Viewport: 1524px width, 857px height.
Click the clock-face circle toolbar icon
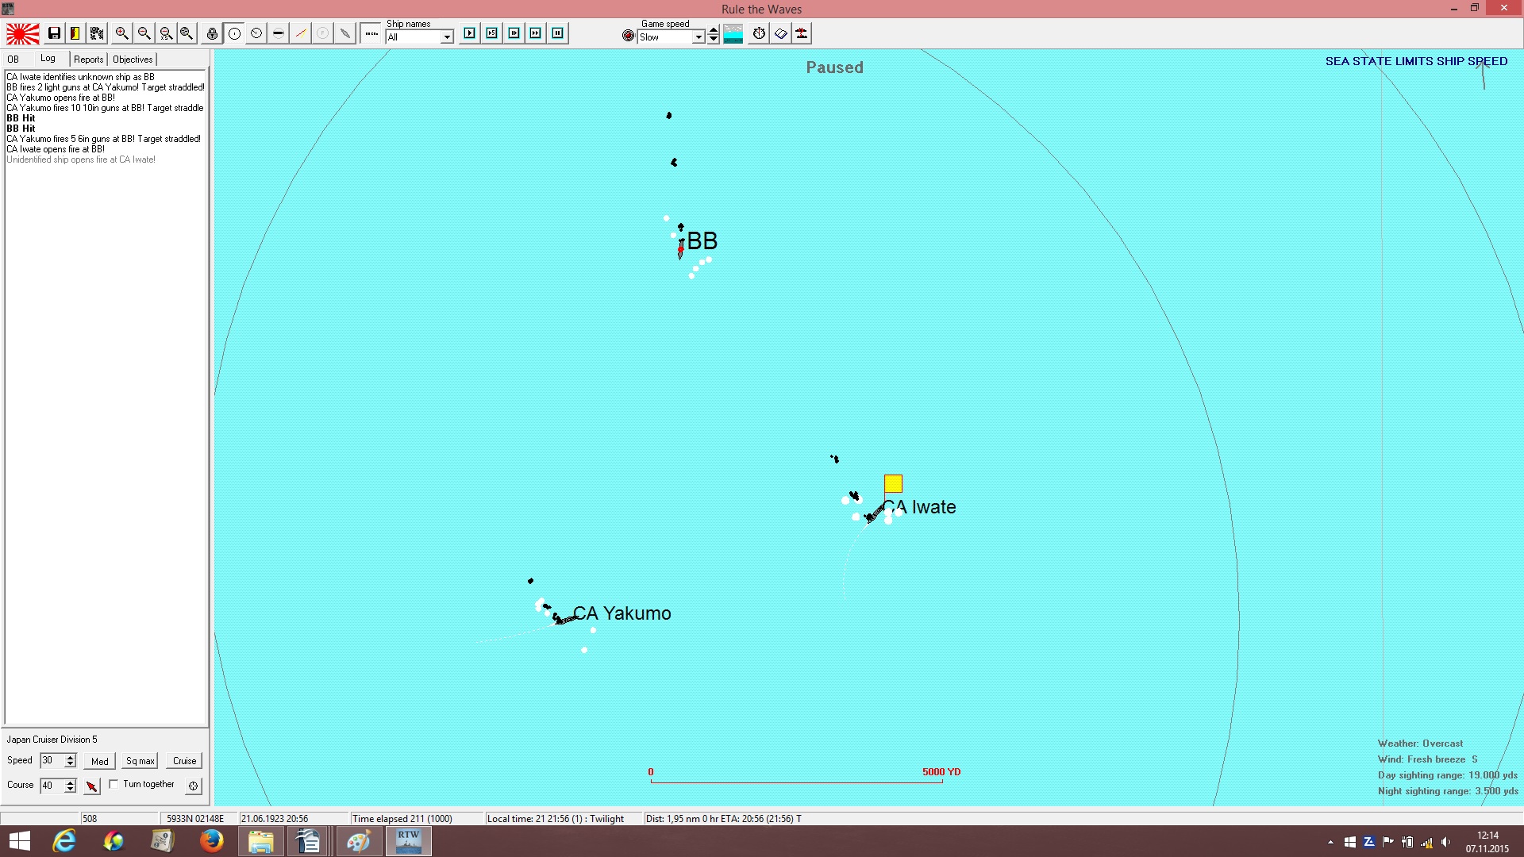tap(256, 33)
